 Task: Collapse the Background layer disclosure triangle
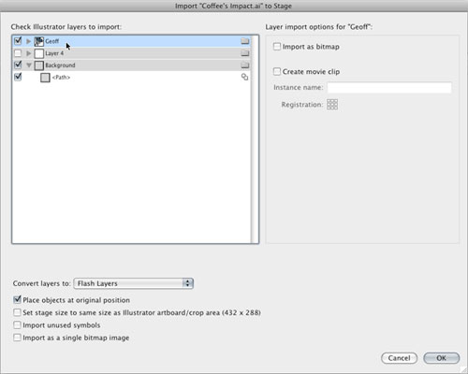coord(29,65)
